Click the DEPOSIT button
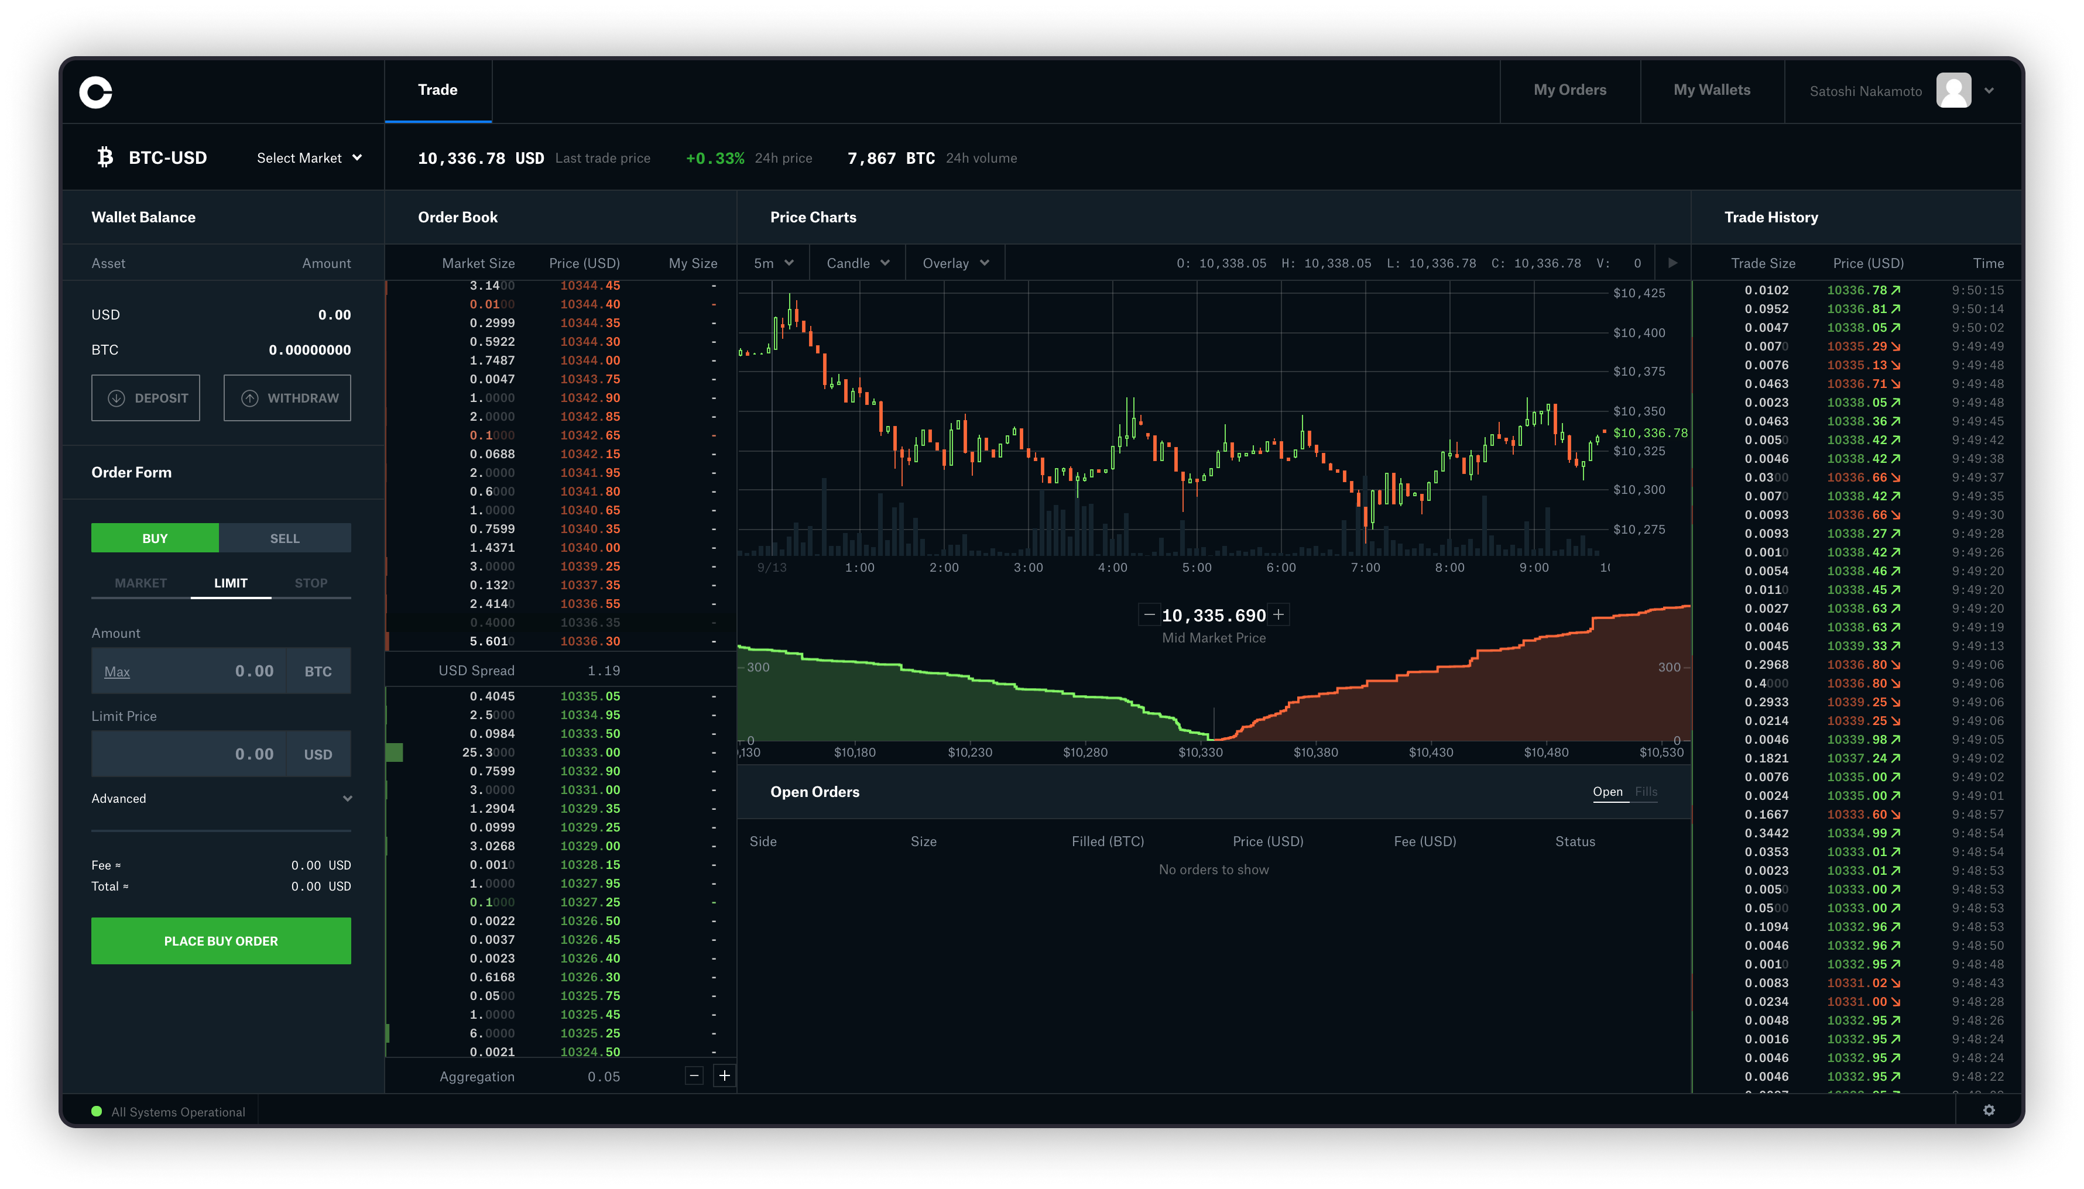Viewport: 2084px width, 1189px height. point(146,398)
